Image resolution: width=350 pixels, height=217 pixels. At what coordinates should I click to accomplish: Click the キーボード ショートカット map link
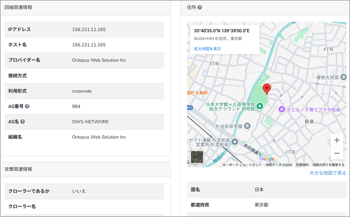click(242, 165)
